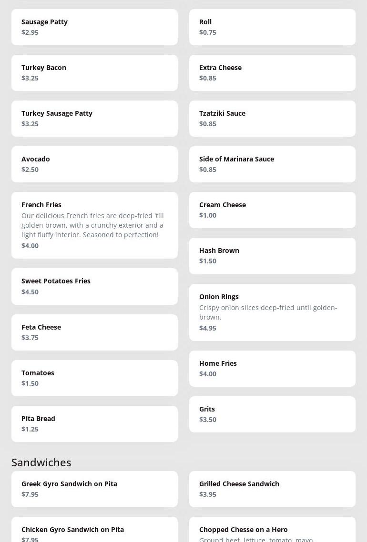Pick the Cream Cheese item
Screen dimensions: 367x542
[272, 210]
